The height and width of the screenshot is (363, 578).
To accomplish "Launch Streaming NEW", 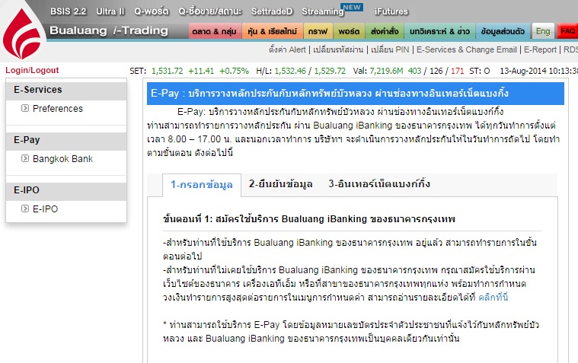I will point(332,11).
